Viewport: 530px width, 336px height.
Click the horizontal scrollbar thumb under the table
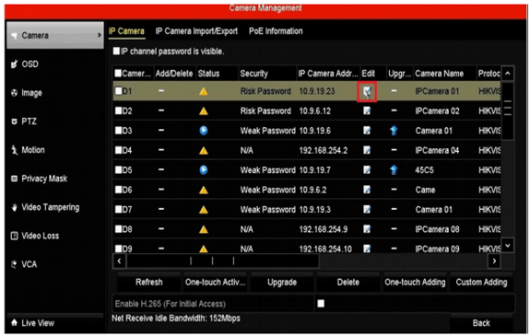pos(223,261)
